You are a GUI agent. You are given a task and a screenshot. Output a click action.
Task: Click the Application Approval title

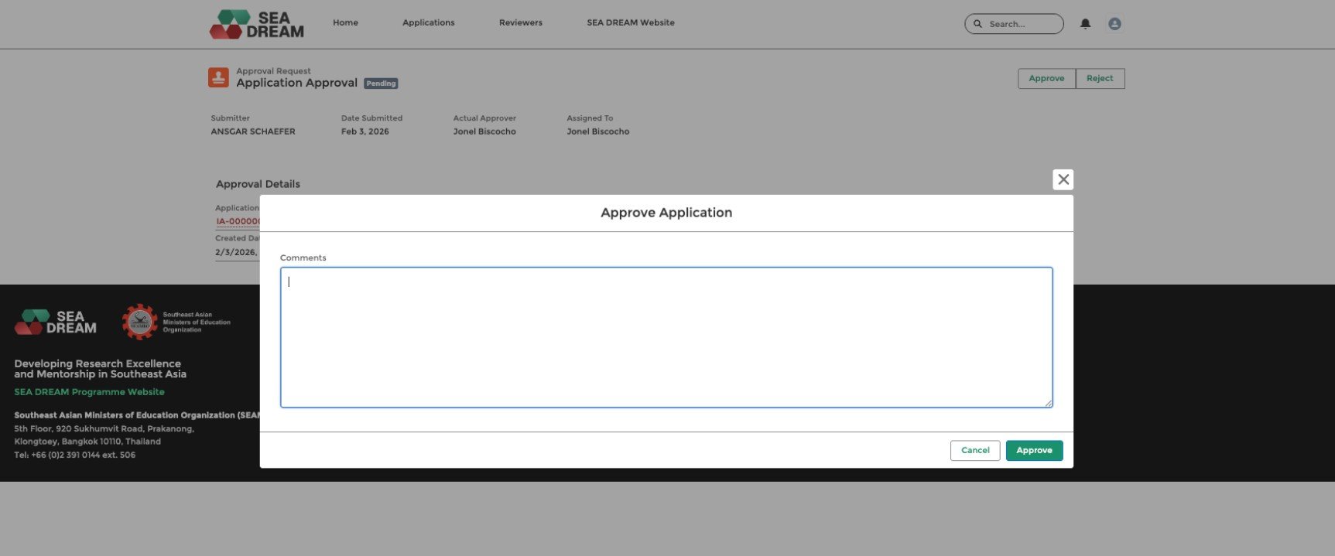[296, 83]
